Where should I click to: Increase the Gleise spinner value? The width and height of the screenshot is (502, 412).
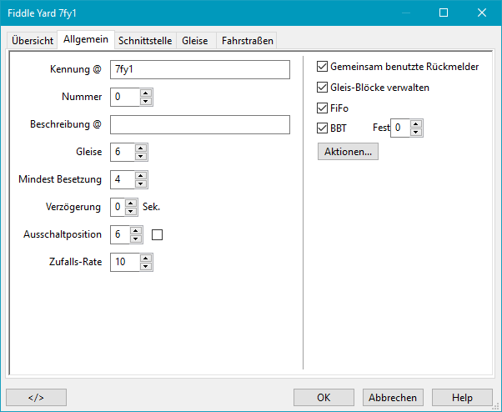click(x=141, y=148)
